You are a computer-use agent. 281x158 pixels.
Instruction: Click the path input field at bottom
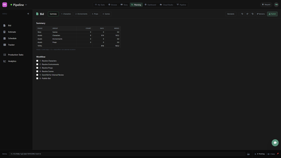point(127,154)
